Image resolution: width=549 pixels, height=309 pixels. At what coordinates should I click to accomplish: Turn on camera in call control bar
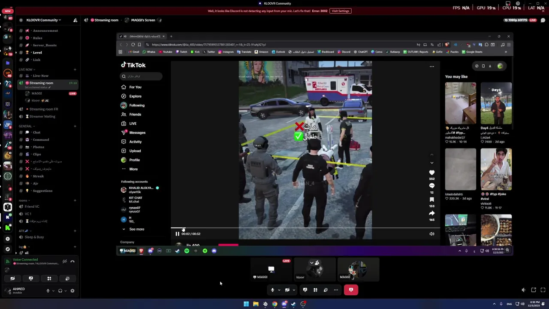(287, 290)
